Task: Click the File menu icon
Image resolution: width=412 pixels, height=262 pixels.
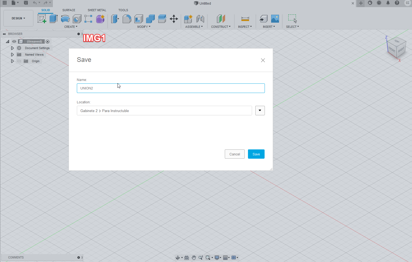Action: (13, 3)
